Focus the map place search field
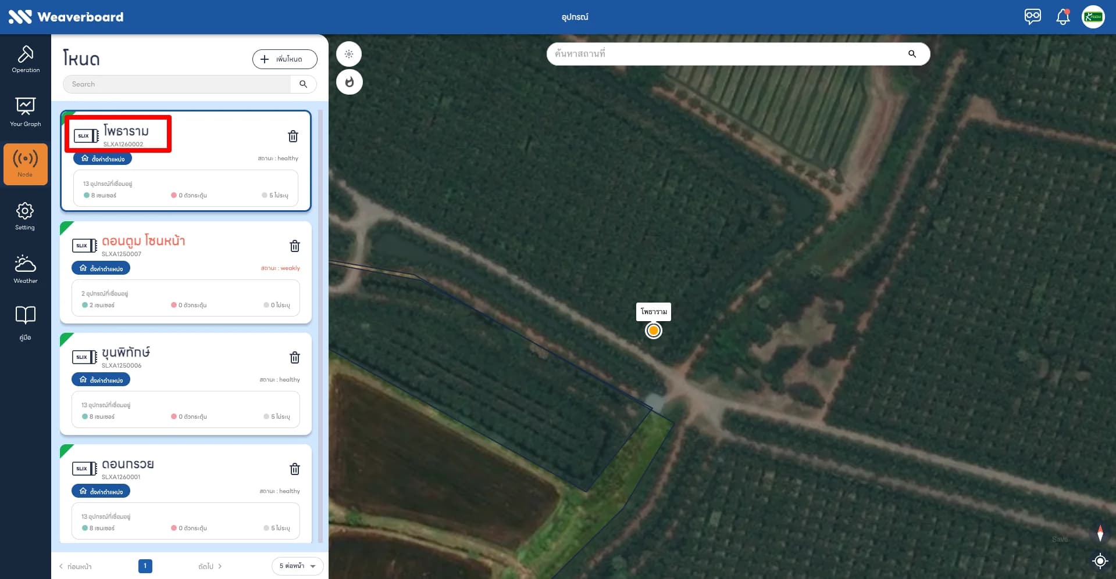Screen dimensions: 1116x579 [x=727, y=54]
